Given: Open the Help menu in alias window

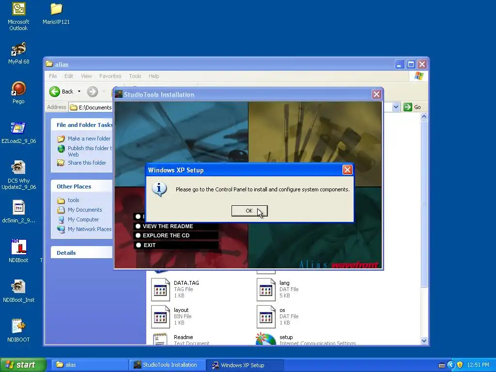Looking at the screenshot, I should pyautogui.click(x=154, y=76).
